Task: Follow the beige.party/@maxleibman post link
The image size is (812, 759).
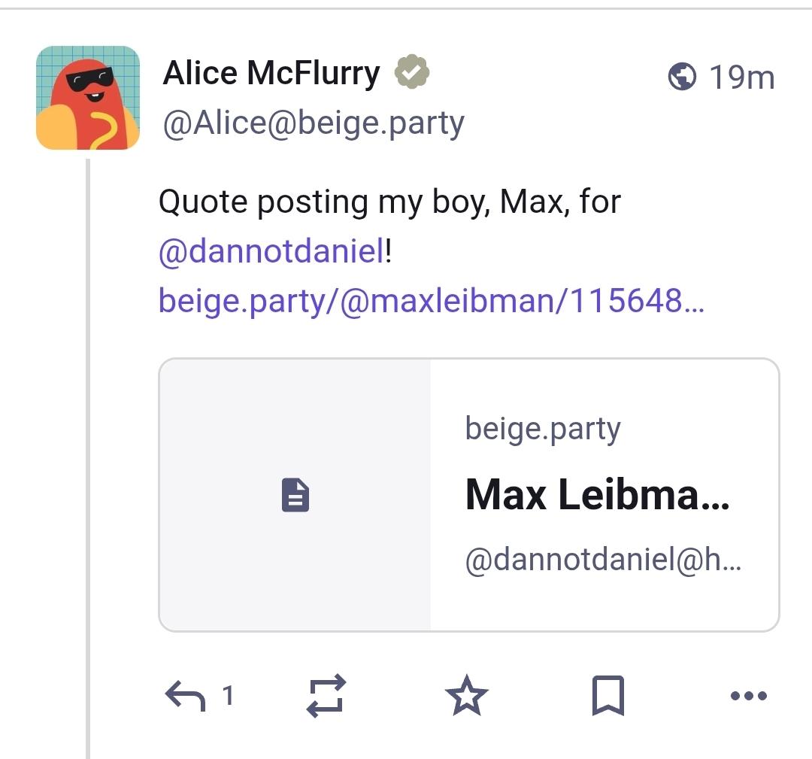Action: pyautogui.click(x=431, y=301)
